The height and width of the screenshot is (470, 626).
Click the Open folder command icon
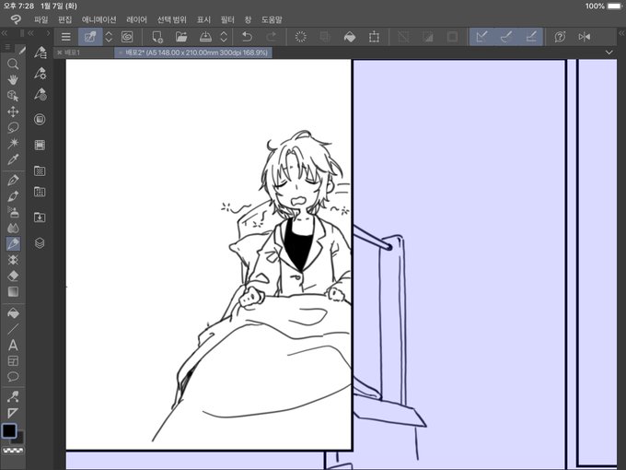click(x=181, y=37)
